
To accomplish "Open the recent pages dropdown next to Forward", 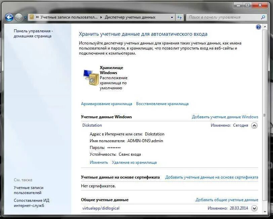I will [x=25, y=18].
